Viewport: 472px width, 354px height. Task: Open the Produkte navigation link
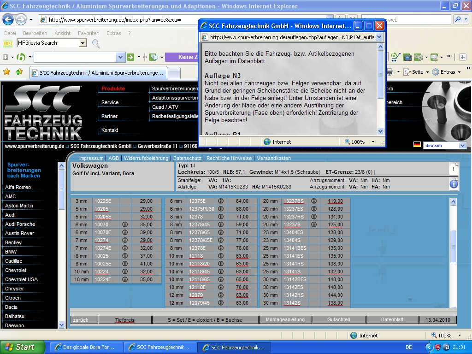click(113, 88)
